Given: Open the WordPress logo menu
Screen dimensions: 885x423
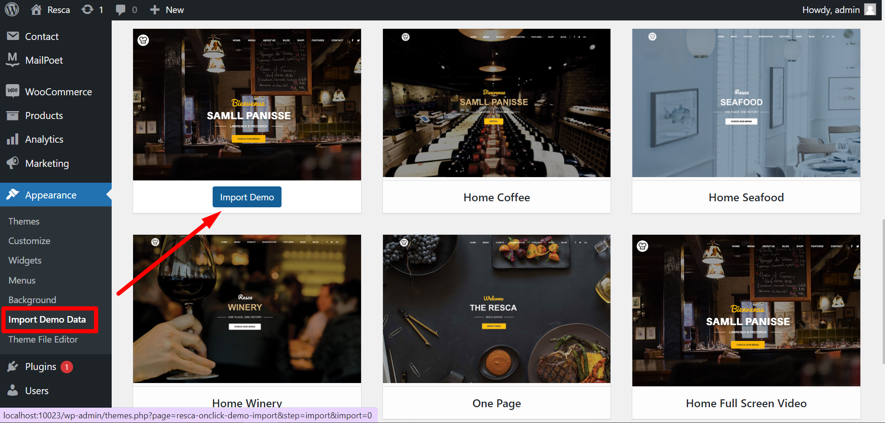Looking at the screenshot, I should (x=12, y=9).
